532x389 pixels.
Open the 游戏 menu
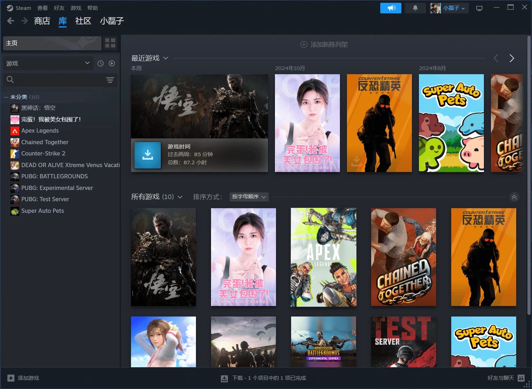coord(76,8)
